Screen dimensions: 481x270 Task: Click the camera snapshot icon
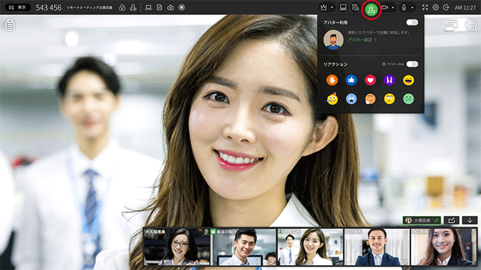tap(170, 8)
